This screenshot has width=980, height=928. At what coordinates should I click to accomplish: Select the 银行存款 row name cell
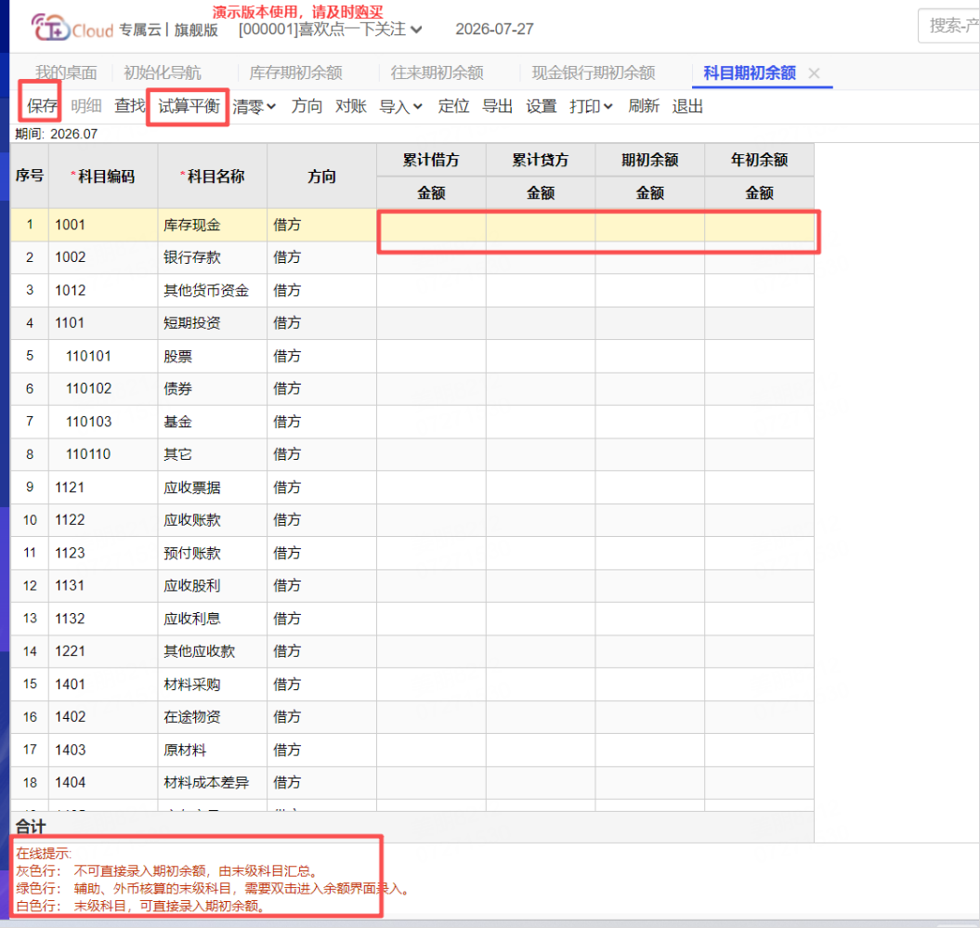(213, 257)
